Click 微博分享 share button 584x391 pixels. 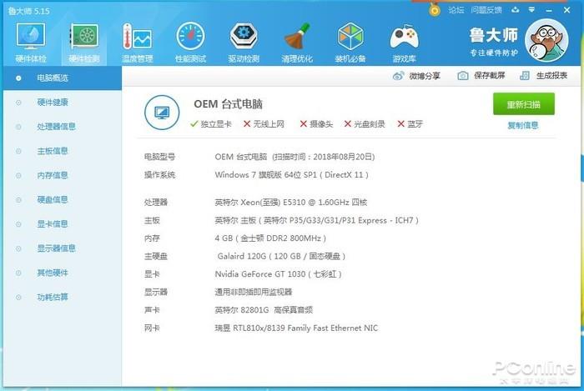click(417, 76)
